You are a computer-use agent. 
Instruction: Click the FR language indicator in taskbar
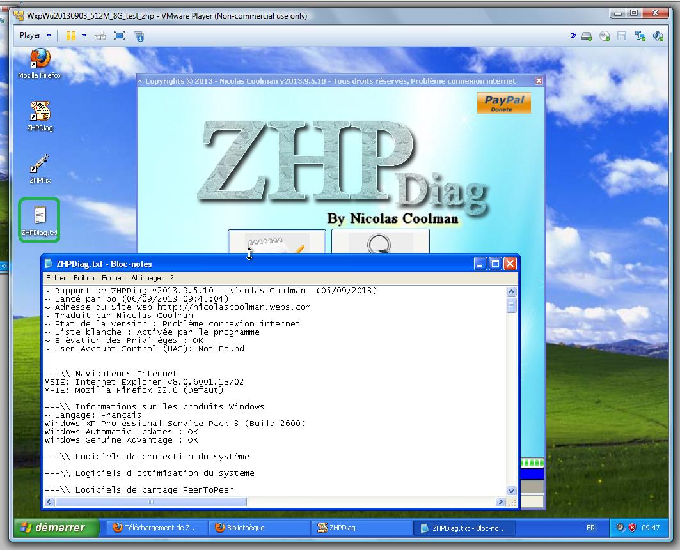[590, 528]
